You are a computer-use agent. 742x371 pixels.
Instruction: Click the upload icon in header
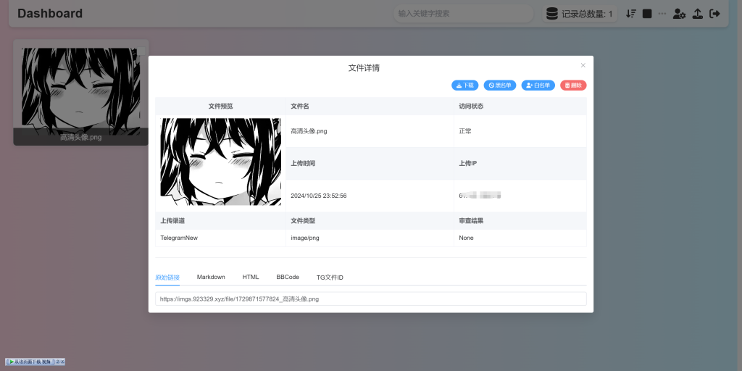pyautogui.click(x=698, y=14)
